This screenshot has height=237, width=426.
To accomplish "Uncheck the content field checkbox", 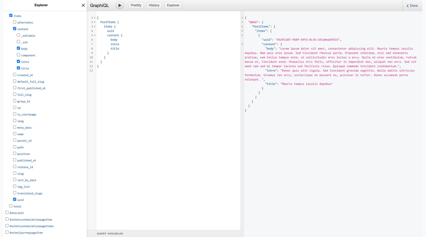I will pyautogui.click(x=15, y=28).
